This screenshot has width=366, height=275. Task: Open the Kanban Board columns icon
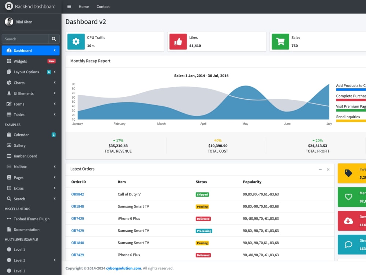pyautogui.click(x=9, y=156)
